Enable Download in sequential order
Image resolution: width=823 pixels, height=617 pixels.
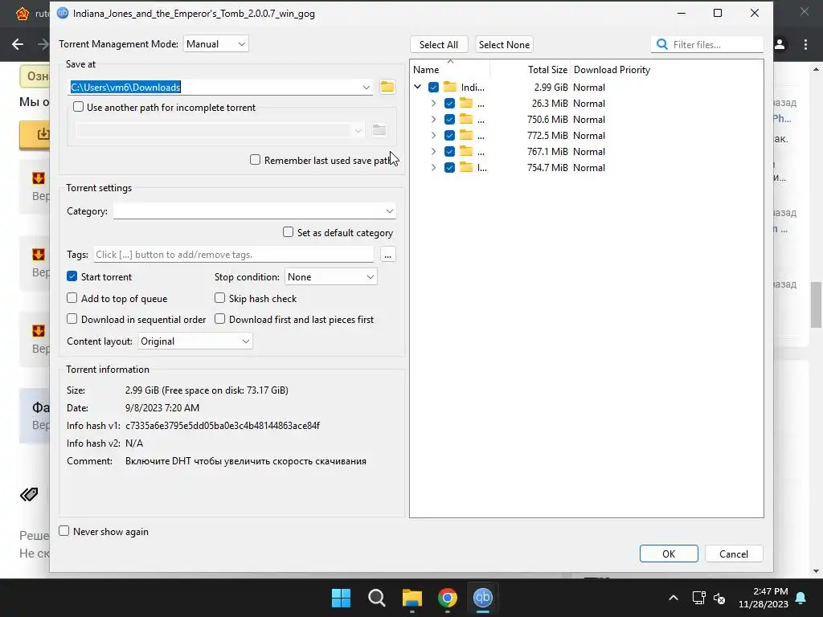72,319
